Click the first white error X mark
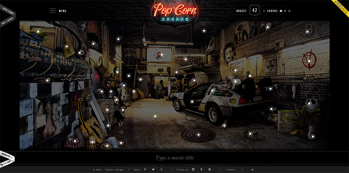 point(281,11)
